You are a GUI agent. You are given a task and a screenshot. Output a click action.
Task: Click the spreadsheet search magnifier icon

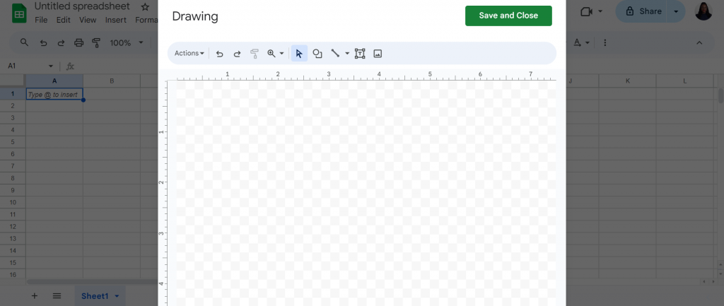(x=25, y=42)
